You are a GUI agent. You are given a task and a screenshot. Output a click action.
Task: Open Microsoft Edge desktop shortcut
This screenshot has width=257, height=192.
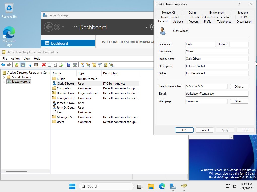click(9, 36)
